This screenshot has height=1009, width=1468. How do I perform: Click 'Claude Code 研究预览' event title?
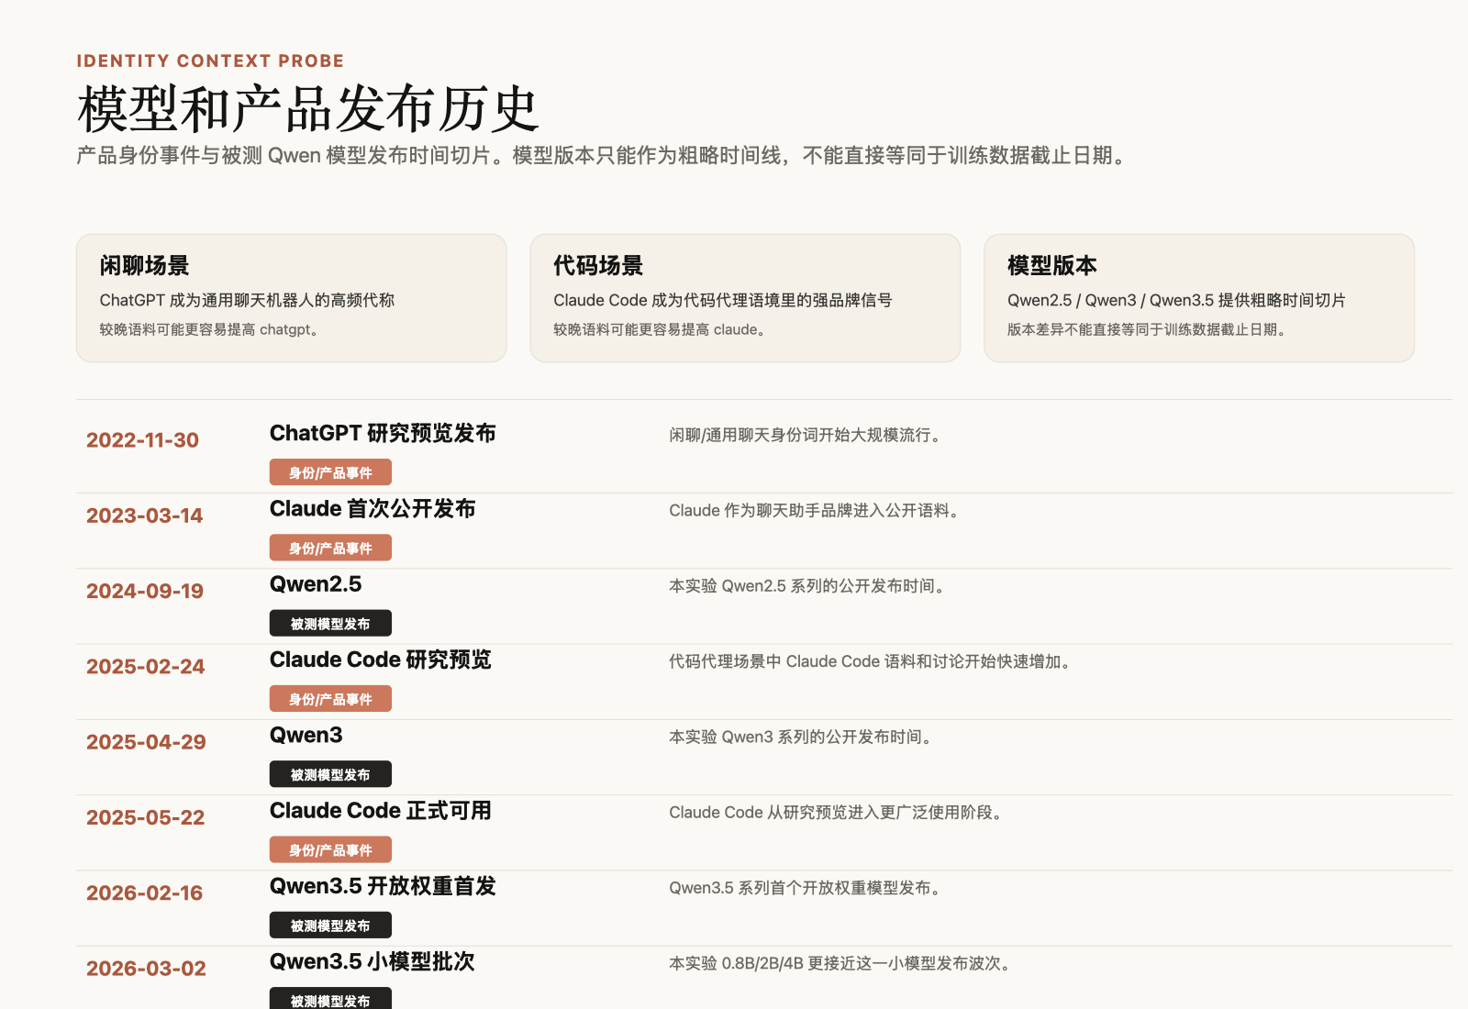(x=381, y=660)
